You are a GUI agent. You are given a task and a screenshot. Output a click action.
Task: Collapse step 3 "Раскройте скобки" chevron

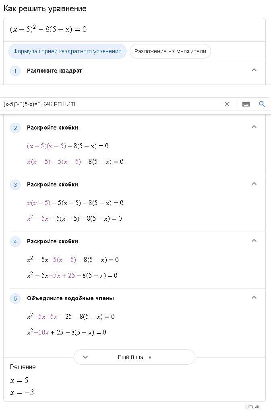tap(254, 184)
